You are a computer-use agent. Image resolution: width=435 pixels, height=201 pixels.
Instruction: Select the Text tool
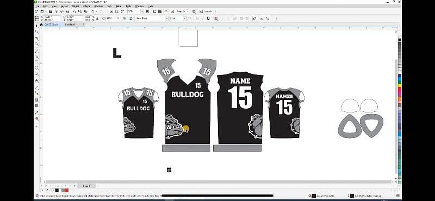(36, 81)
